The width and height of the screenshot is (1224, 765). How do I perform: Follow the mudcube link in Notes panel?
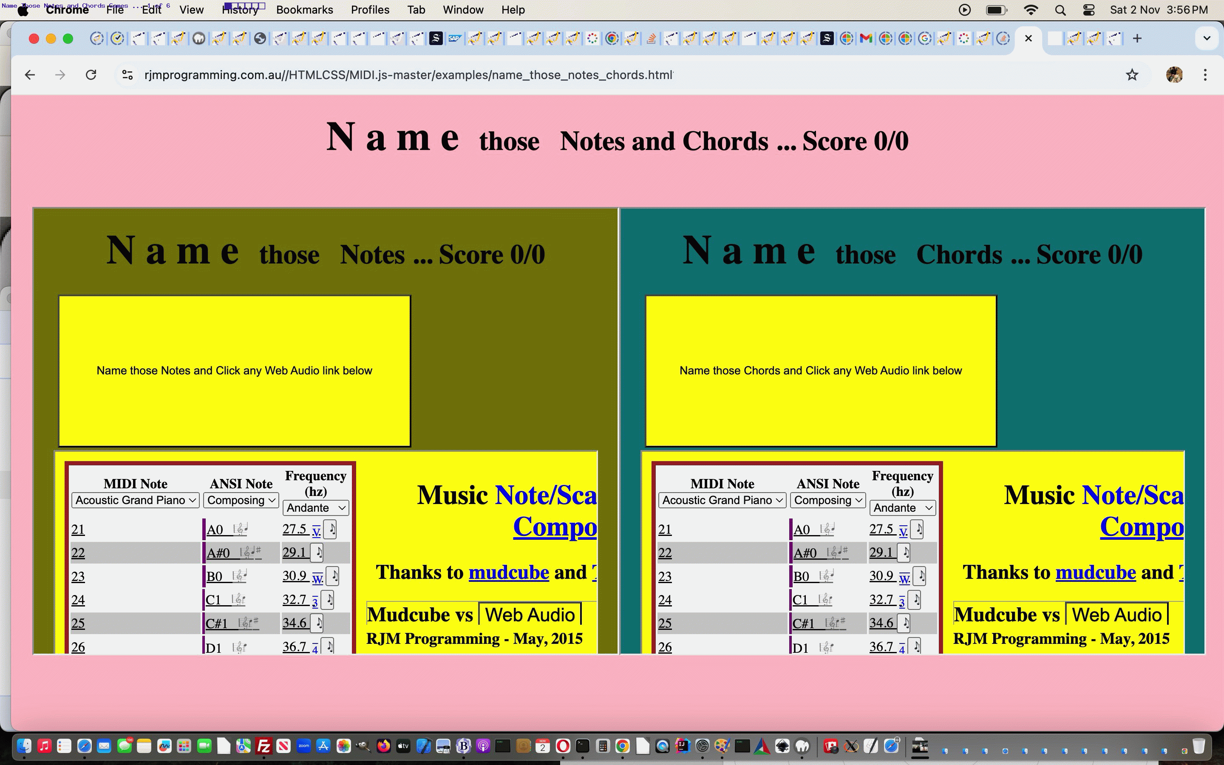pyautogui.click(x=508, y=572)
